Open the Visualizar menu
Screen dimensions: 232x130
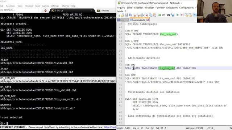coord(149,8)
